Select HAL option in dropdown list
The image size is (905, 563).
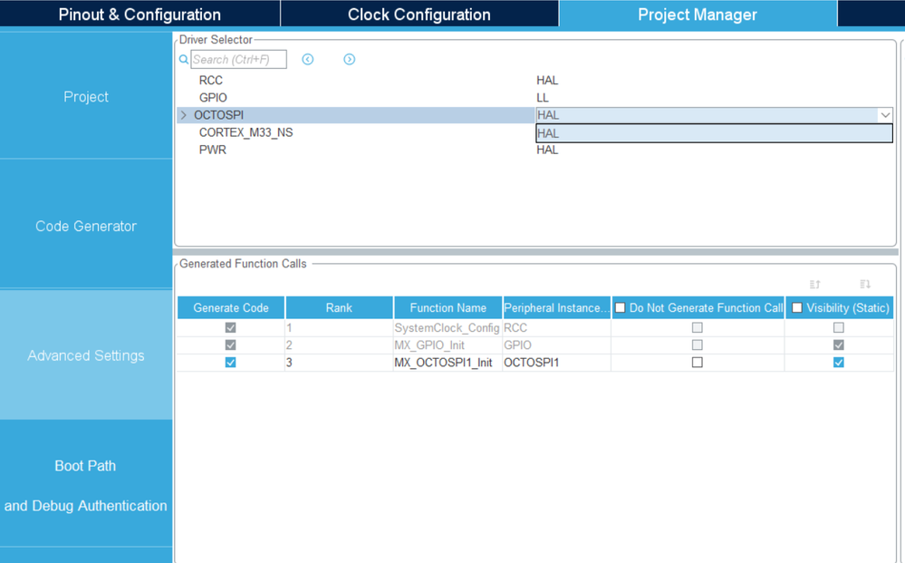click(714, 133)
